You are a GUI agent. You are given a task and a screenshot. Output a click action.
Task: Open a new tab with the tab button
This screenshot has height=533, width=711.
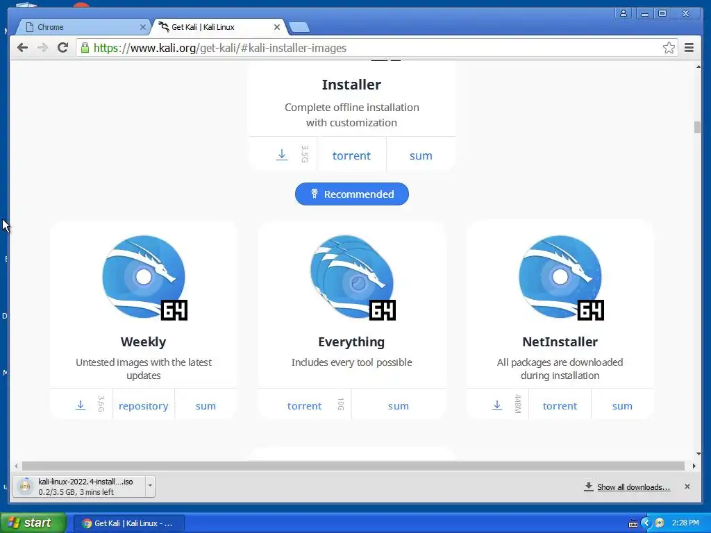point(299,28)
